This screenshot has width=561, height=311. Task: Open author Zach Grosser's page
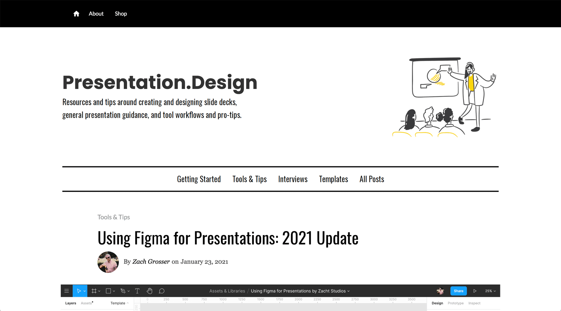(151, 262)
